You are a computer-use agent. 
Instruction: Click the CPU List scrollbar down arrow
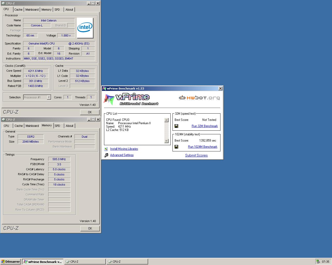[x=167, y=141]
